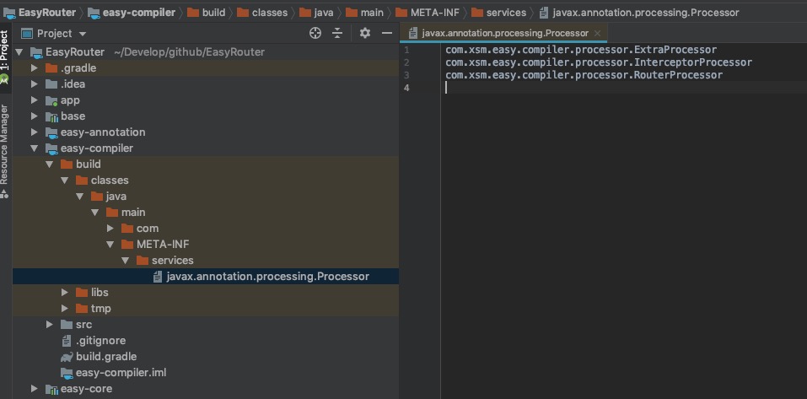
Task: Open the Resource Manager side tab
Action: coord(4,145)
